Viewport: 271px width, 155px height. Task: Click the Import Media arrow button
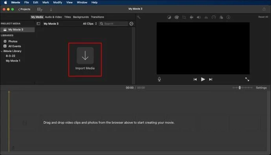[x=85, y=56]
